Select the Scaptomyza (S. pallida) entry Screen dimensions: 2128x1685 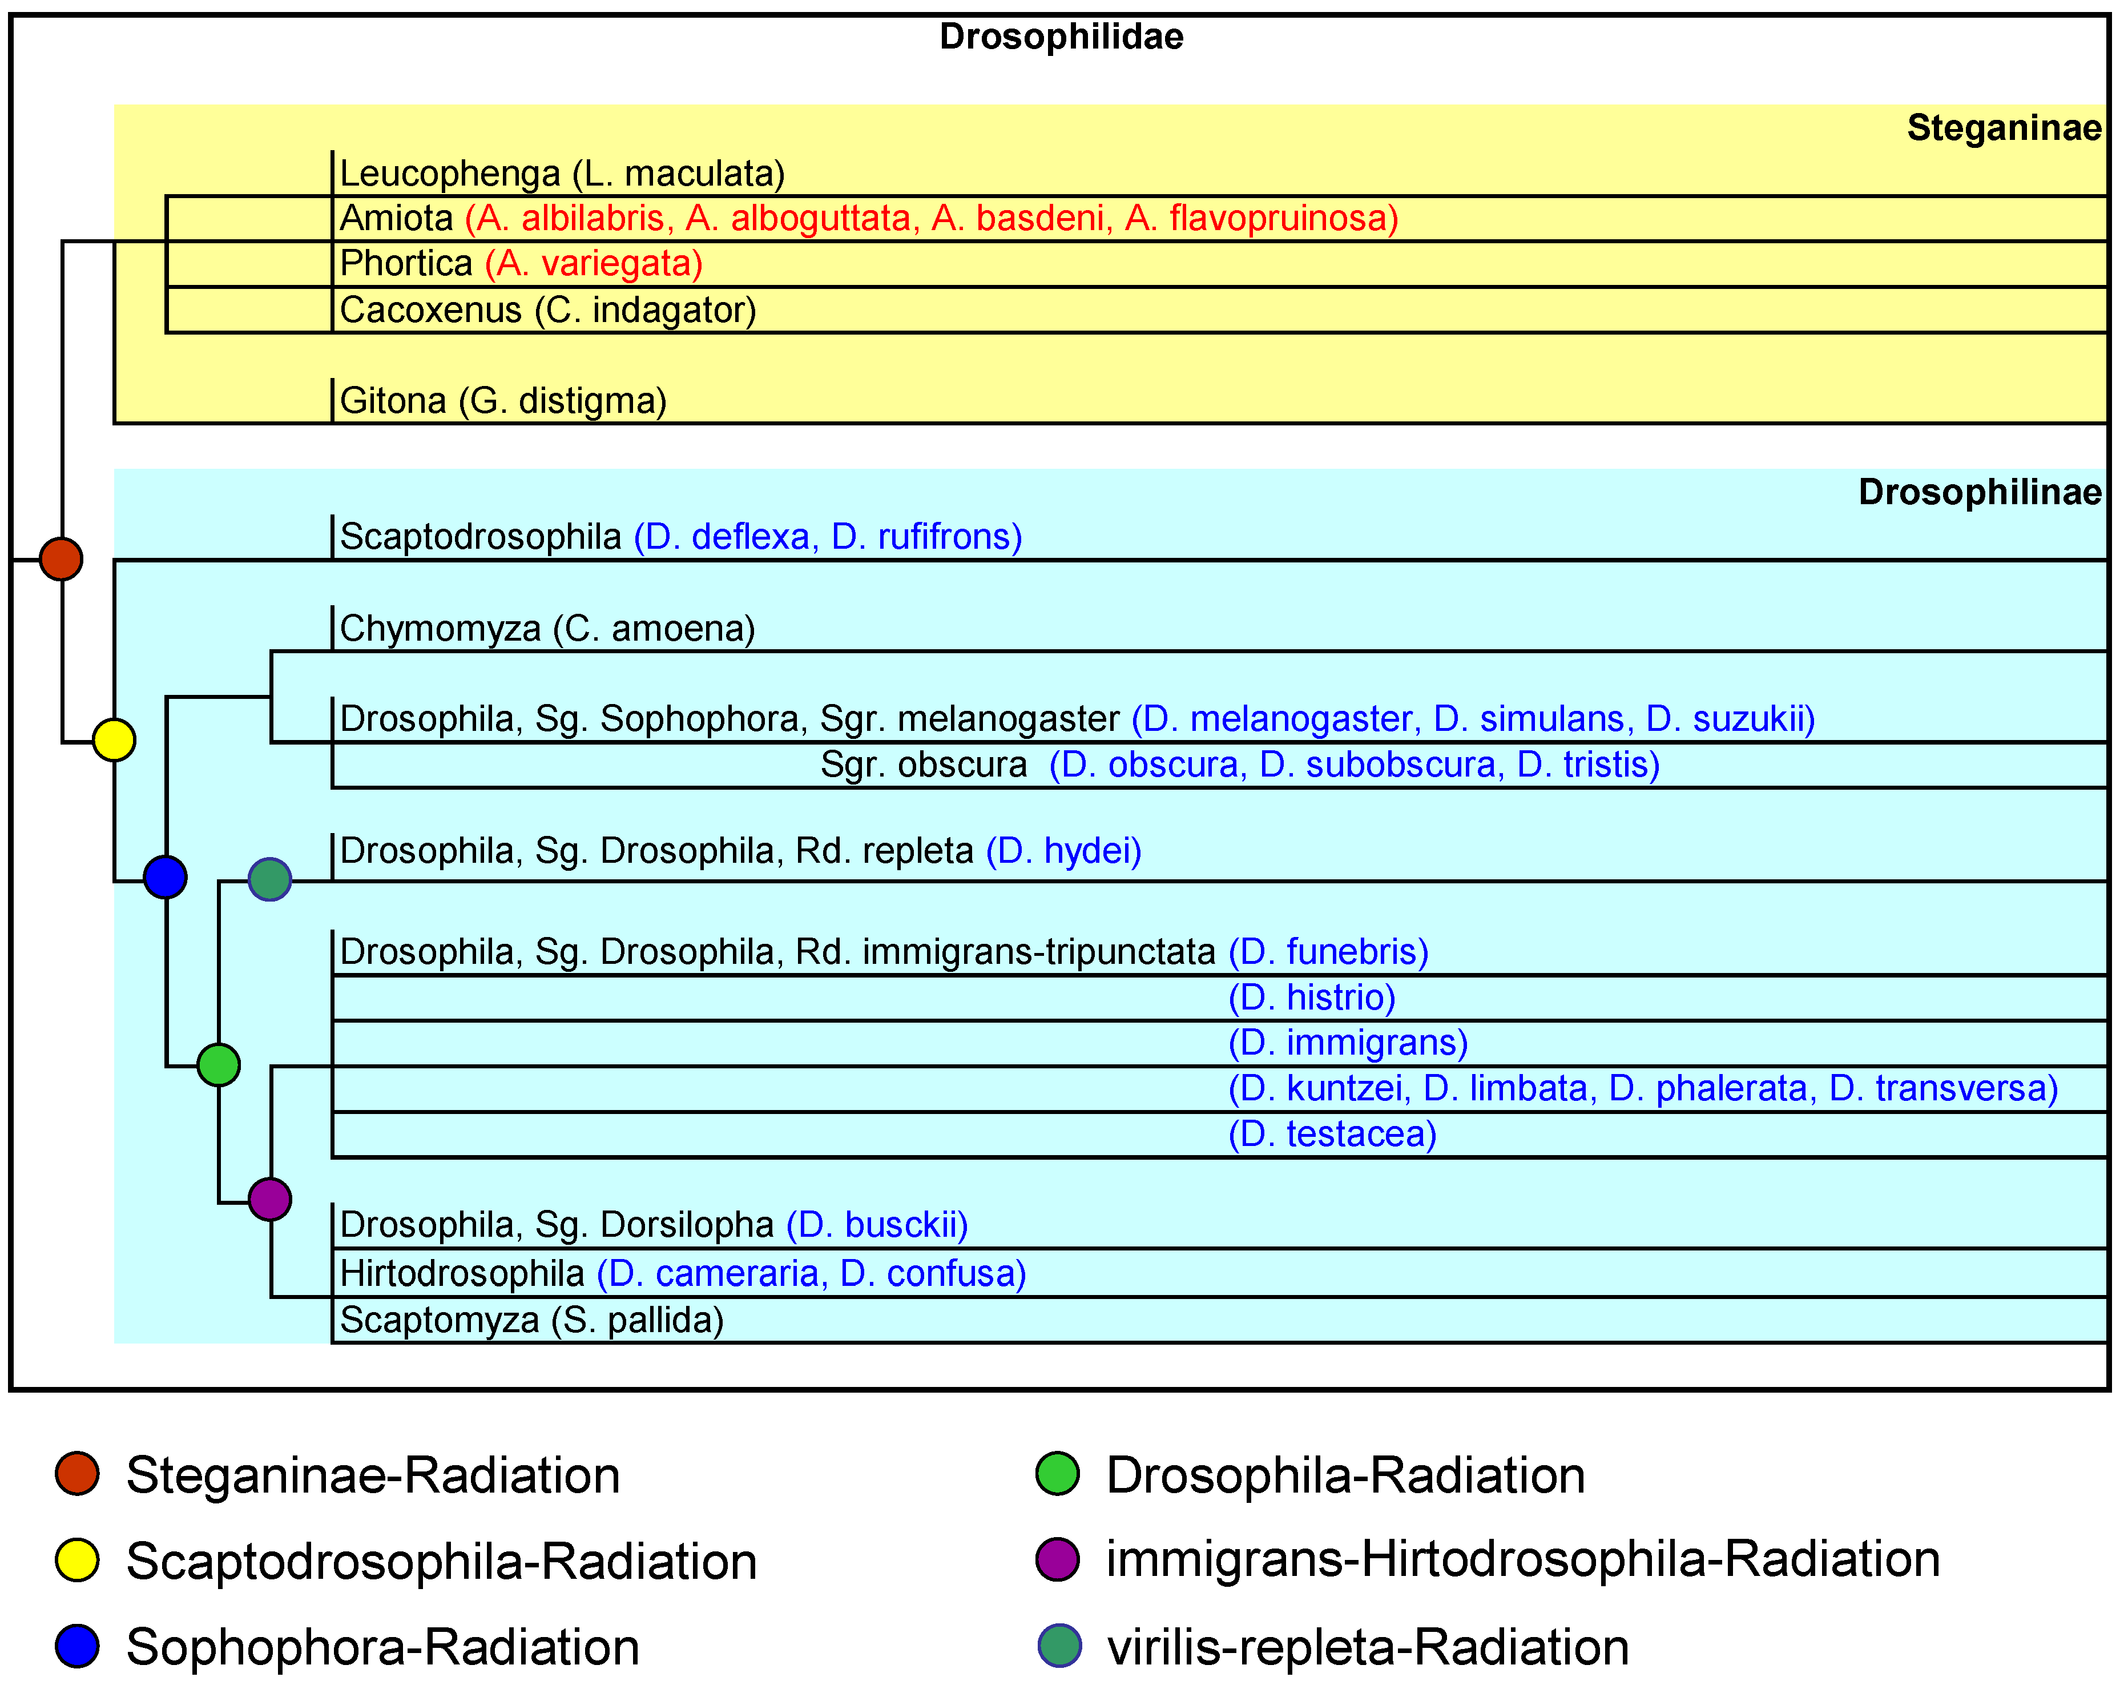(x=531, y=1320)
